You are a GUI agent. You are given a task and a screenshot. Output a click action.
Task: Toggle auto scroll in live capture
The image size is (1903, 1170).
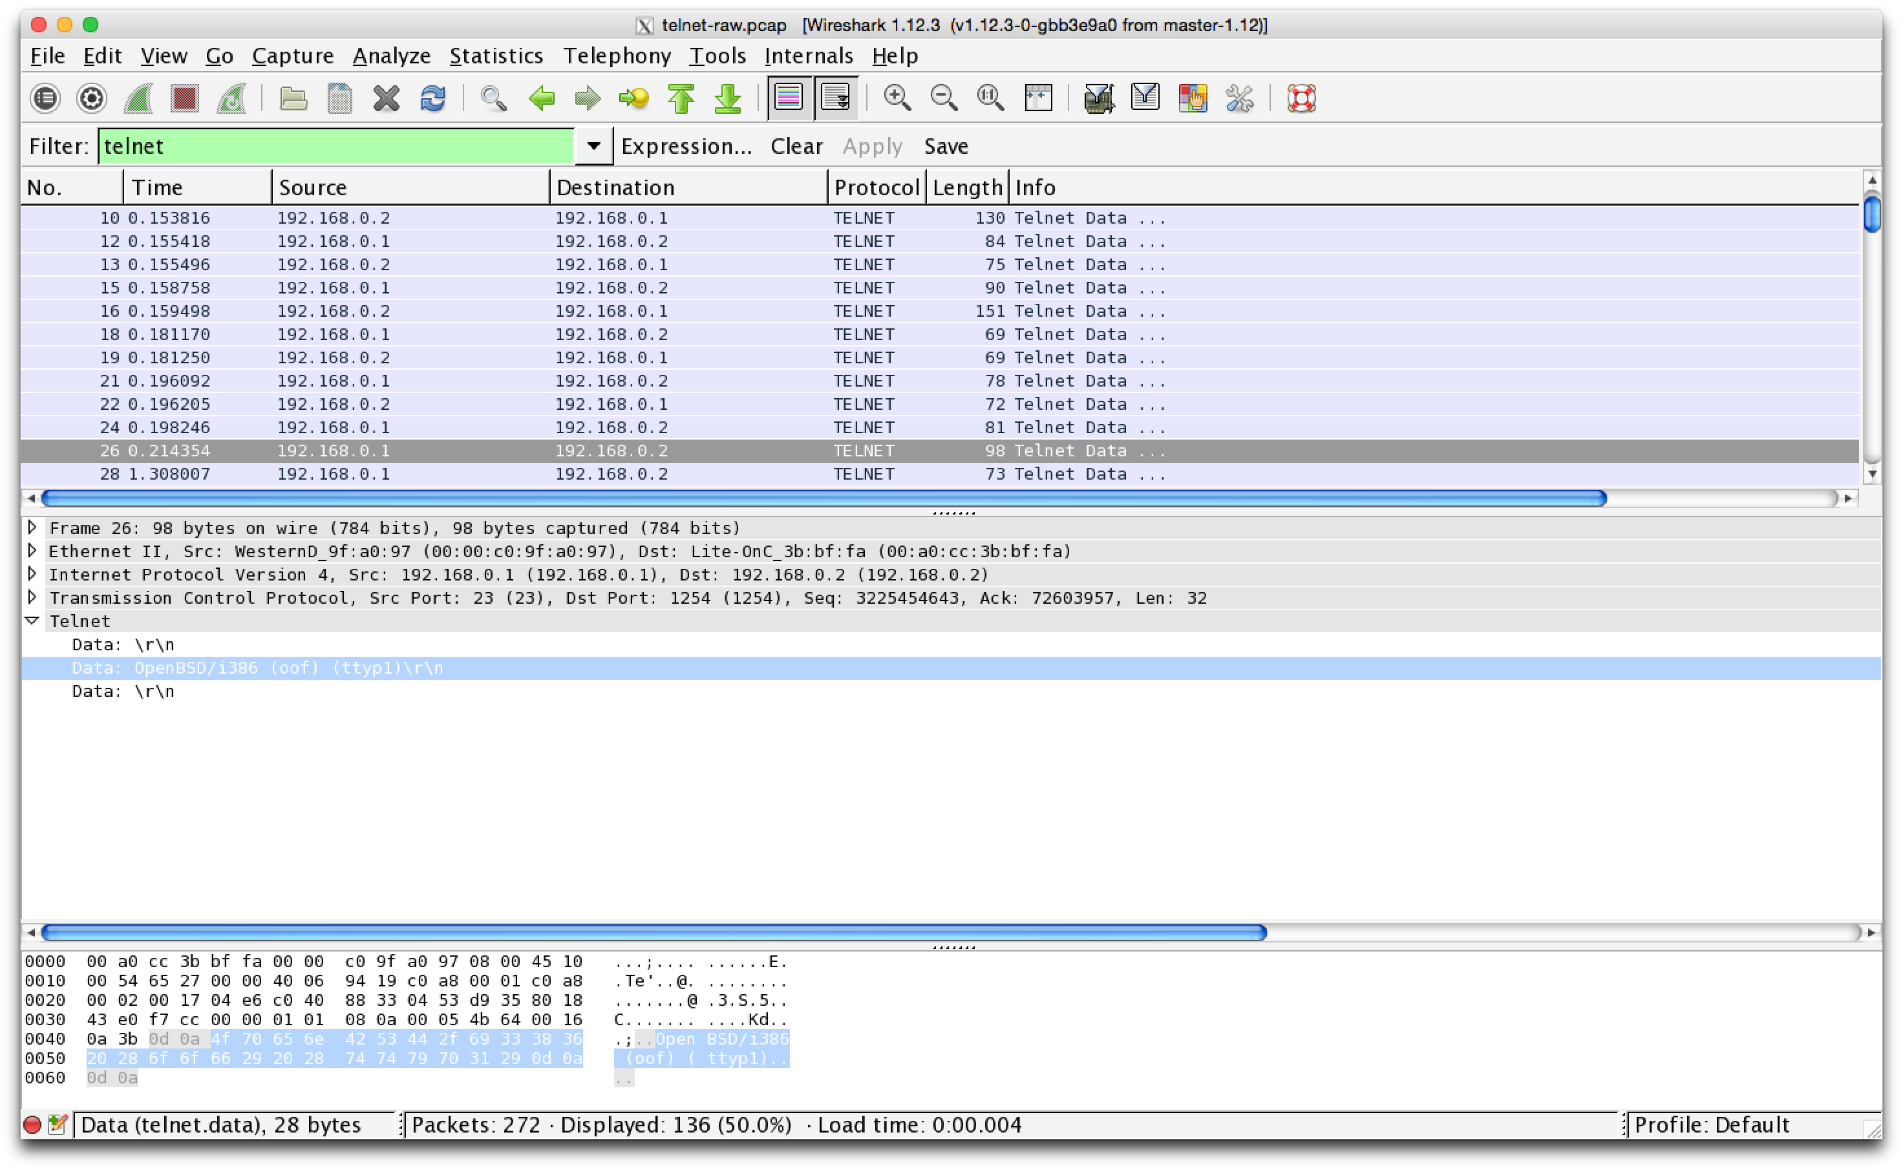pyautogui.click(x=835, y=98)
